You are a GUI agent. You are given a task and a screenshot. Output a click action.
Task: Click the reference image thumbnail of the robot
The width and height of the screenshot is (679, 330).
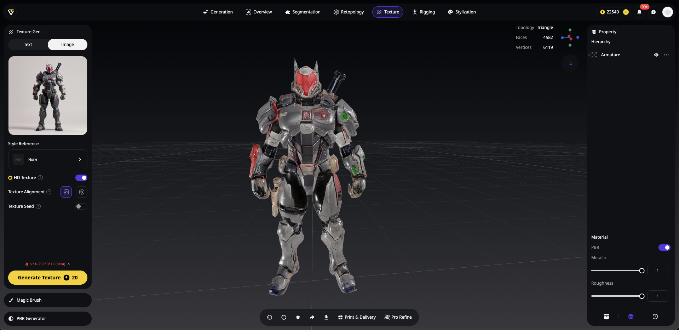tap(48, 96)
